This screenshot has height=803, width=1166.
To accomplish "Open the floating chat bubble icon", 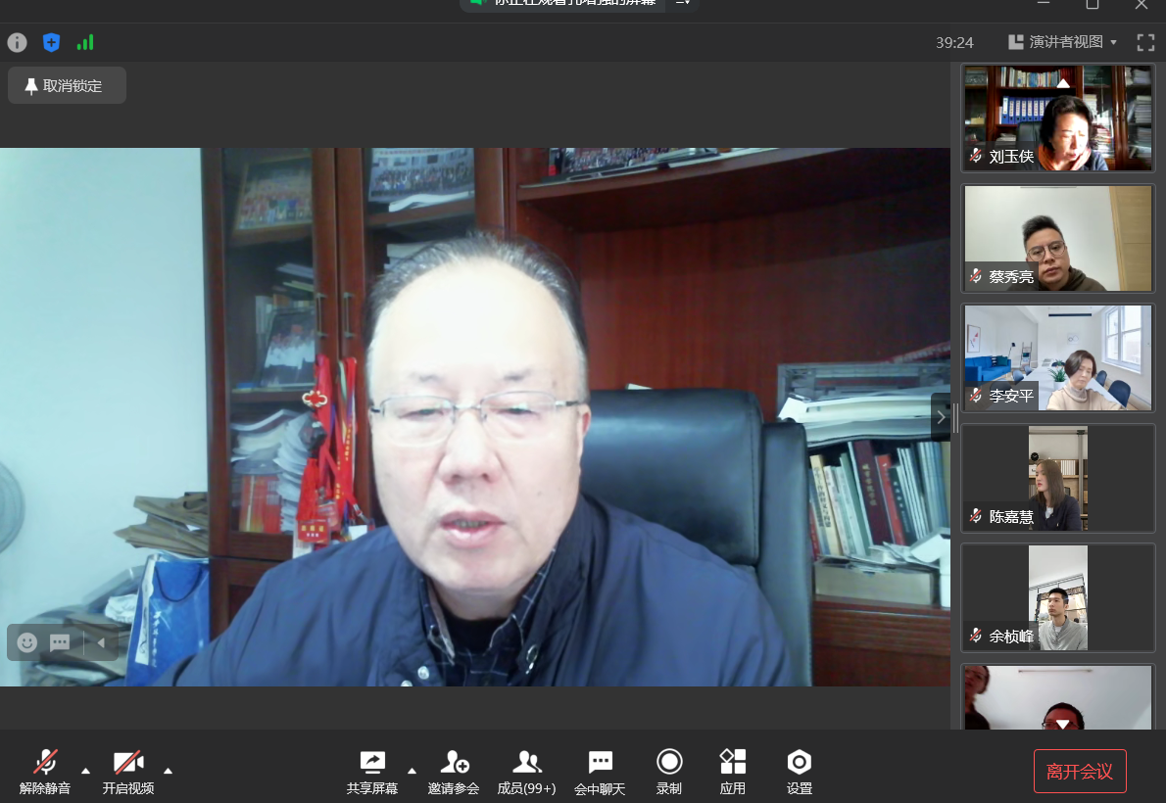I will [x=60, y=642].
